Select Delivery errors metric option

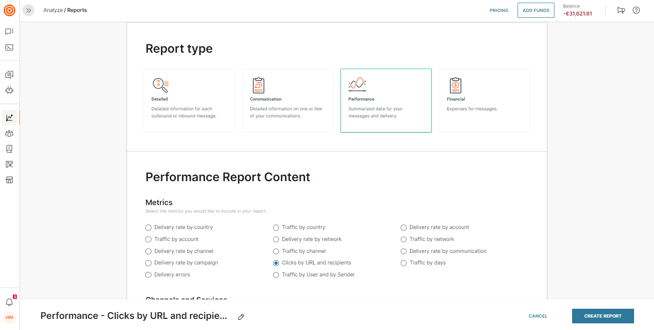pos(148,275)
